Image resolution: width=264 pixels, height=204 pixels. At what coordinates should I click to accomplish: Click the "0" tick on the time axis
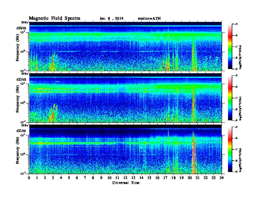tap(29, 178)
